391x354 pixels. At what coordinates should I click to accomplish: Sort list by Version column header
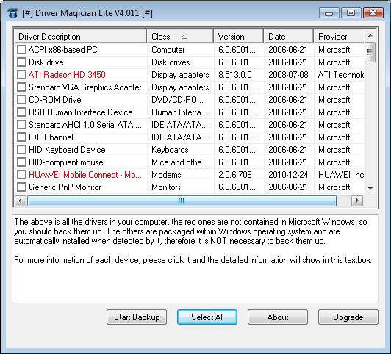238,37
